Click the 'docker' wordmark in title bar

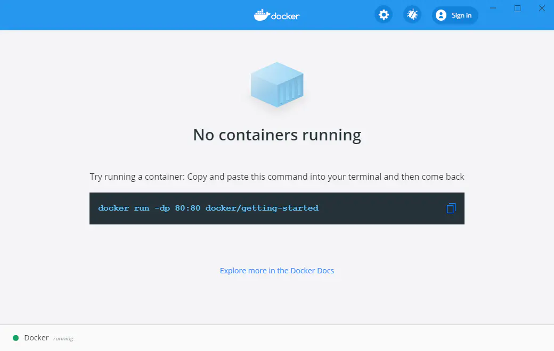[x=286, y=16]
